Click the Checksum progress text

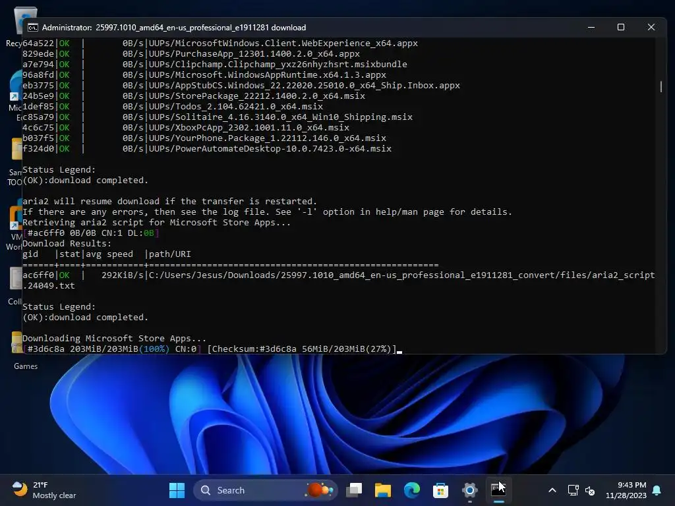[x=302, y=349]
